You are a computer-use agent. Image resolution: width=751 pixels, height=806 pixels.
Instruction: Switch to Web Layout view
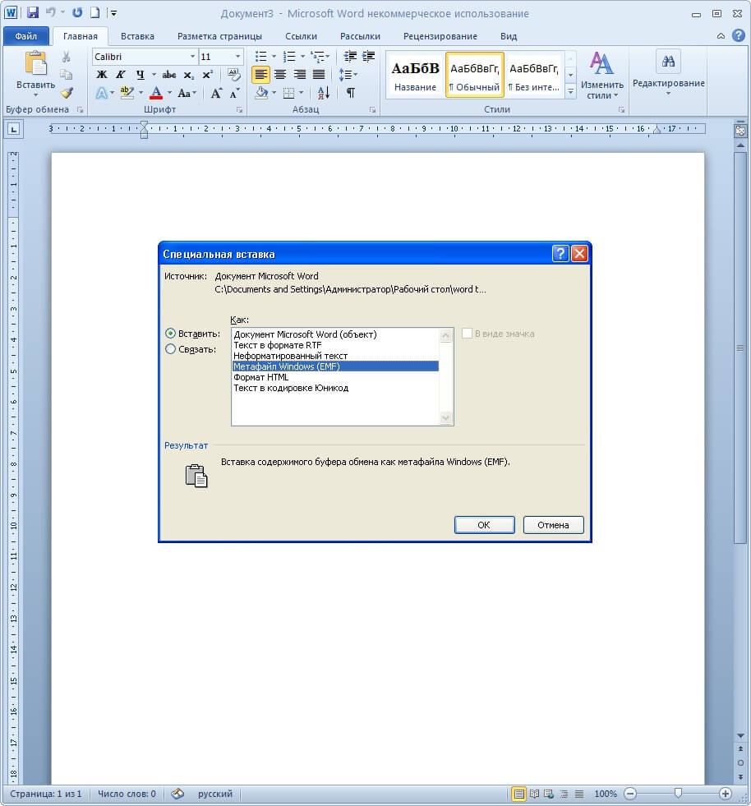549,794
